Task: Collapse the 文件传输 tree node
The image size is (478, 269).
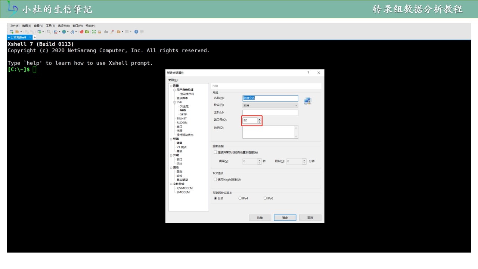Action: [171, 184]
